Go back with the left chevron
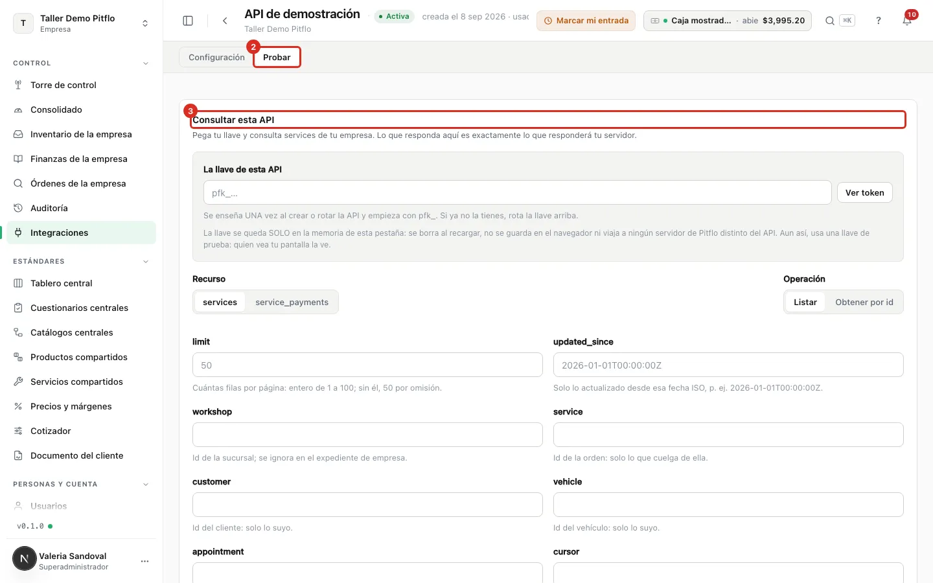Image resolution: width=933 pixels, height=583 pixels. [x=225, y=21]
